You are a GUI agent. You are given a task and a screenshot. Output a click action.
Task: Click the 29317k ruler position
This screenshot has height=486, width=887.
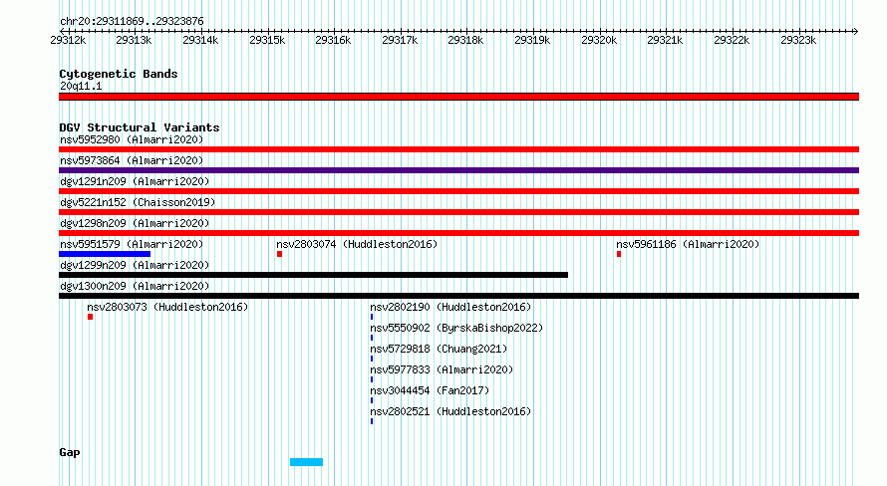click(400, 40)
